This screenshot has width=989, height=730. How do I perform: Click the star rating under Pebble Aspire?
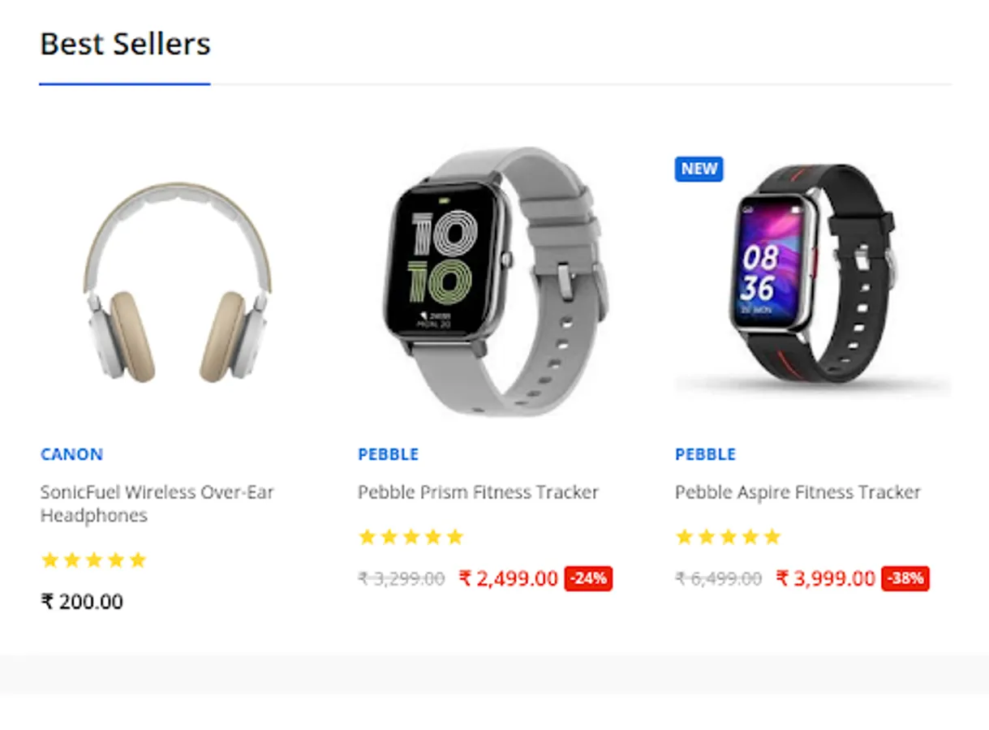[x=728, y=536]
